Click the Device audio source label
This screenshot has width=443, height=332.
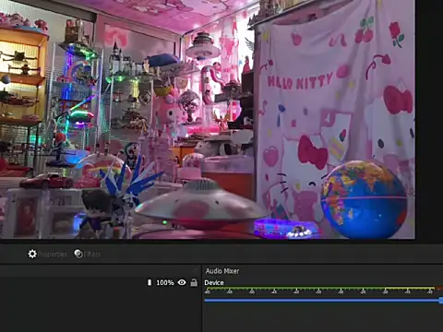coord(214,283)
